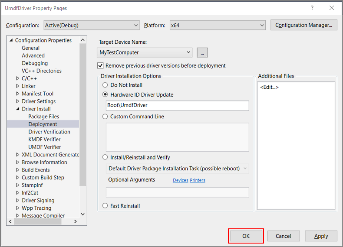Expand the Linker node
The height and width of the screenshot is (247, 343).
pyautogui.click(x=18, y=86)
